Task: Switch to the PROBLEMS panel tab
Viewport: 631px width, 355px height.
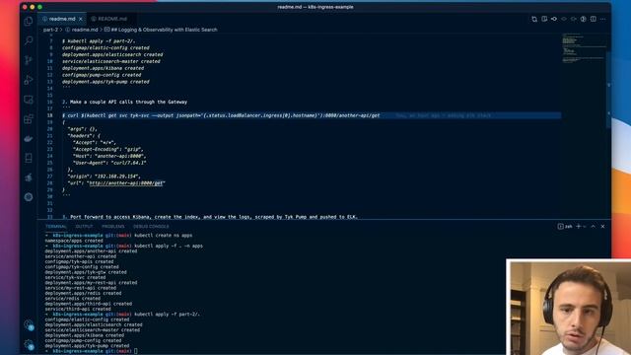Action: pos(113,226)
